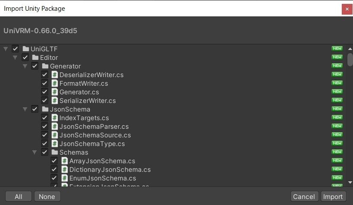Viewport: 353px width, 205px height.
Task: Click the NEW badge beside FormatWriter.cs
Action: click(337, 83)
